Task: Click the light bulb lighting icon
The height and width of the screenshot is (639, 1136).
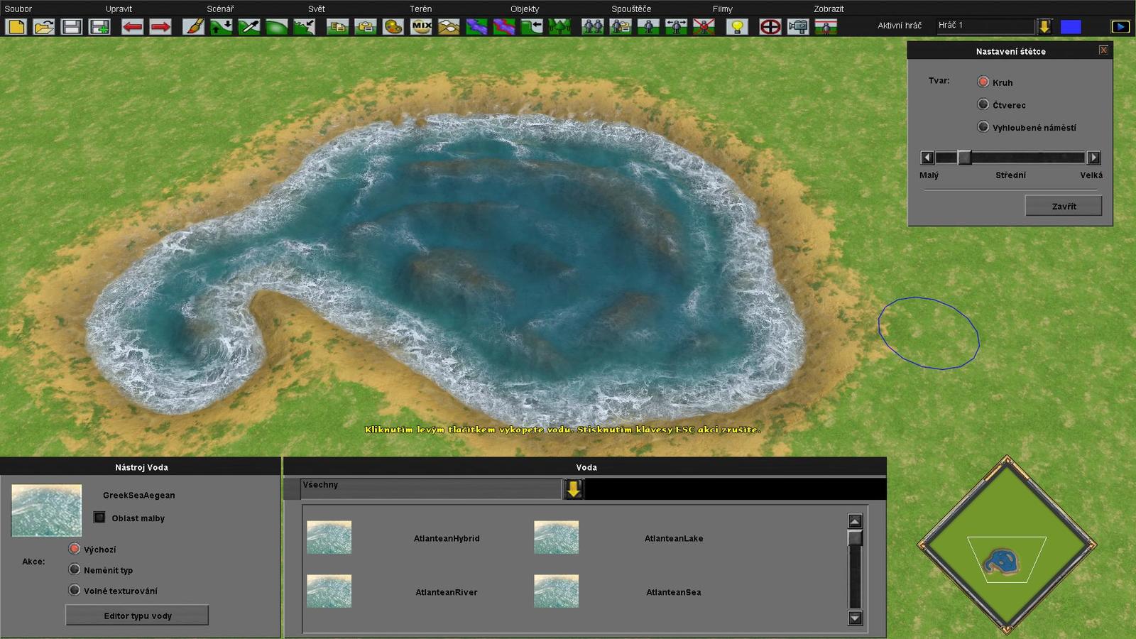Action: click(737, 27)
